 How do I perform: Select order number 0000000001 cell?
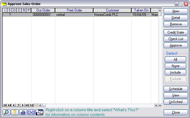43,15
